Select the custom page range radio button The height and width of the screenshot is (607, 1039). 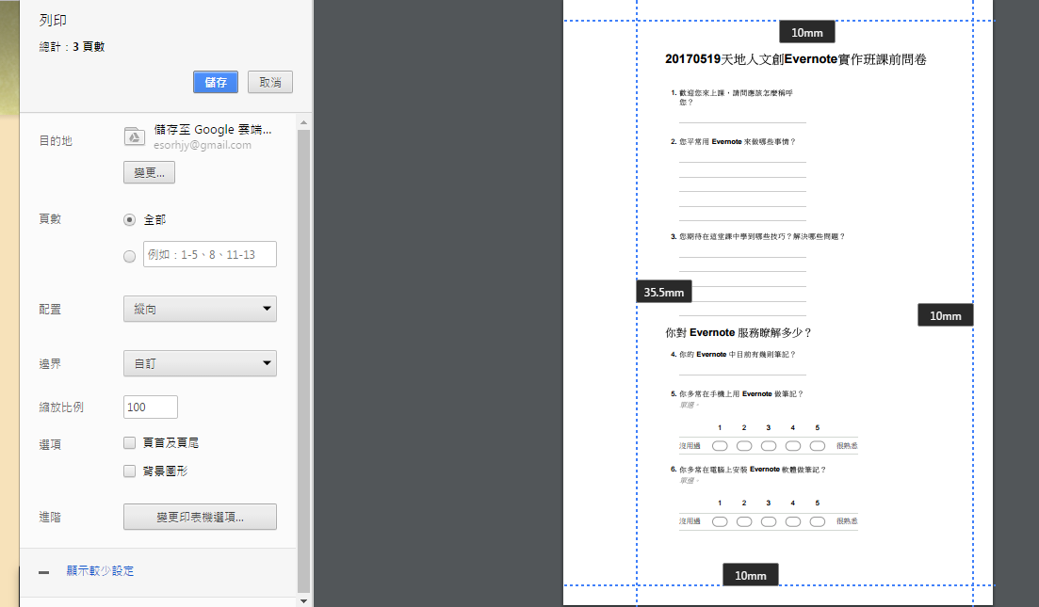pyautogui.click(x=130, y=256)
